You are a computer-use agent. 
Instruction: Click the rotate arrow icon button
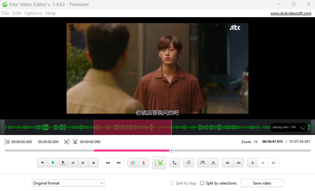click(x=175, y=163)
